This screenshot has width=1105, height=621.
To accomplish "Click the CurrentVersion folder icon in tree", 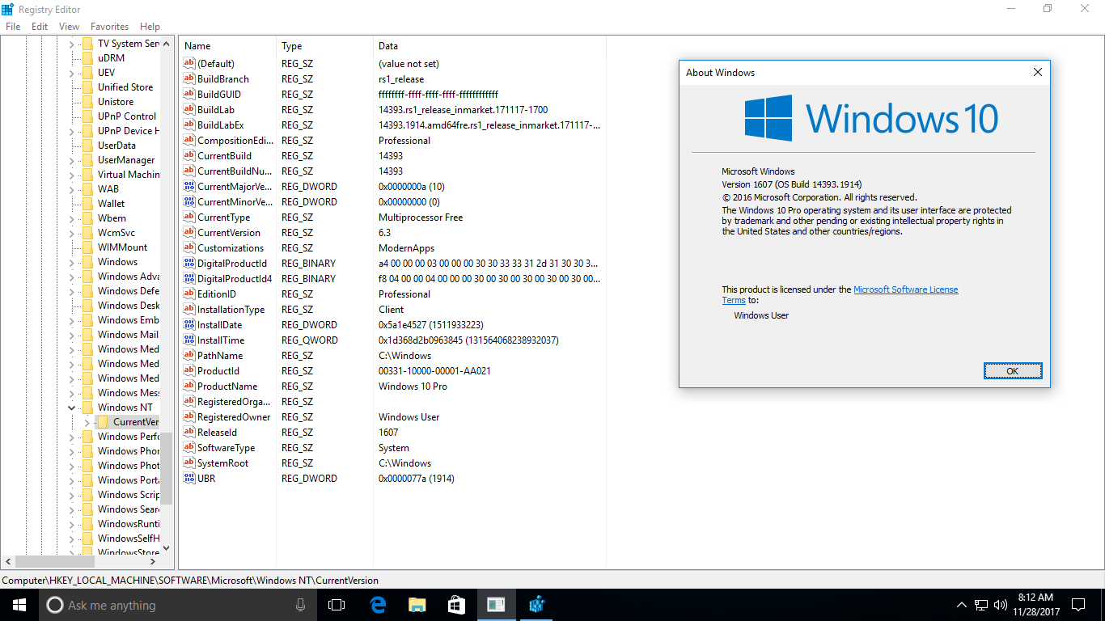I will click(103, 422).
